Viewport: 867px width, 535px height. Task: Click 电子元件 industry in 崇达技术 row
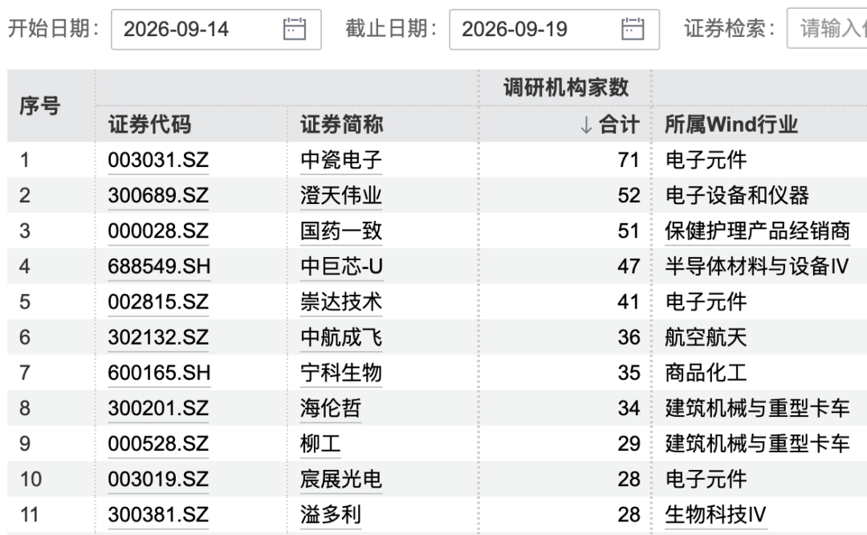[706, 301]
